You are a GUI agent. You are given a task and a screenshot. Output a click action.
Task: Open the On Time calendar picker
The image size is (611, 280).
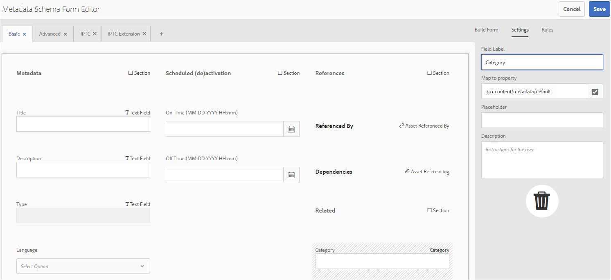[291, 129]
